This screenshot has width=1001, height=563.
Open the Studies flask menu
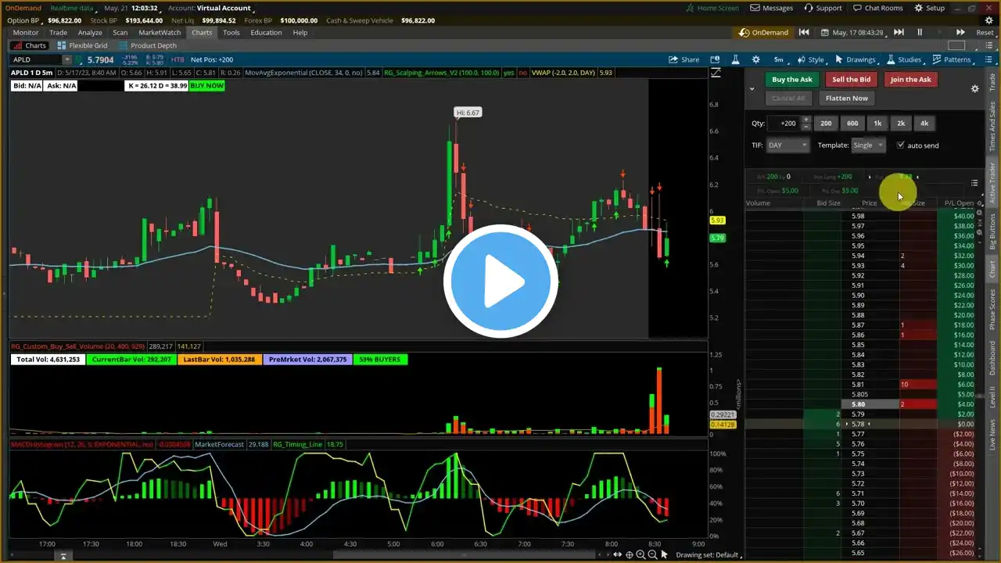coord(904,59)
